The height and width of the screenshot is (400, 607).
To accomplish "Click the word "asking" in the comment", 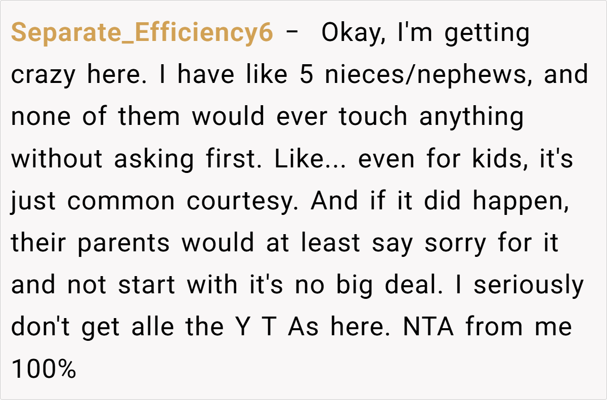I will (x=154, y=159).
